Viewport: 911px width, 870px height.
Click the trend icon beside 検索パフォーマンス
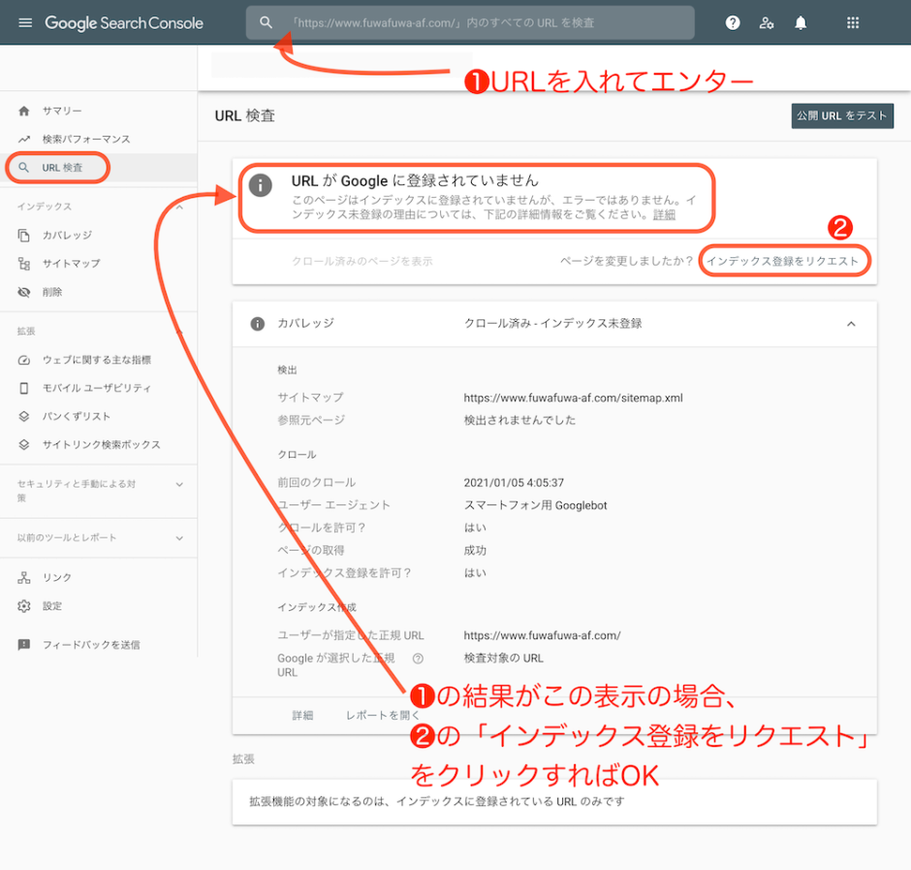click(24, 139)
